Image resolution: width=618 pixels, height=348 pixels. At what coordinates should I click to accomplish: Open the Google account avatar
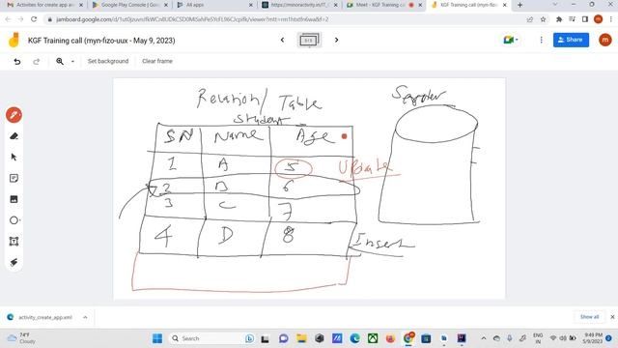(605, 40)
